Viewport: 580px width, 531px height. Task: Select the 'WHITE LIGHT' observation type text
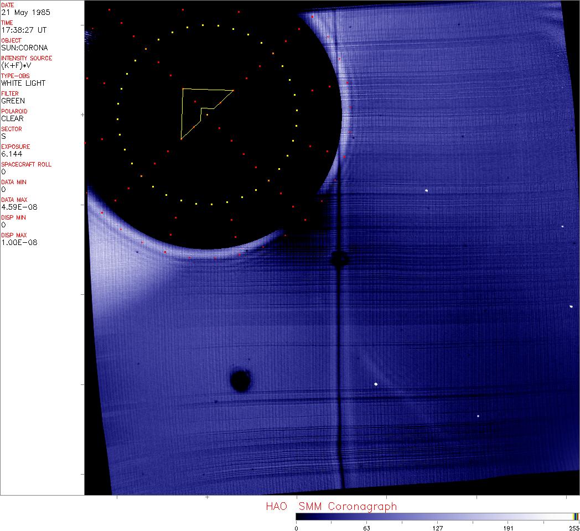[x=23, y=83]
